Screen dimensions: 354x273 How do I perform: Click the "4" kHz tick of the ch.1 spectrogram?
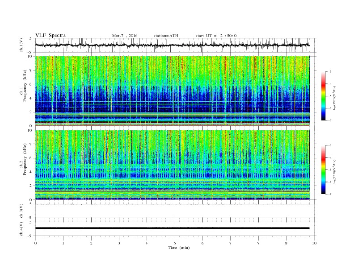pos(31,98)
